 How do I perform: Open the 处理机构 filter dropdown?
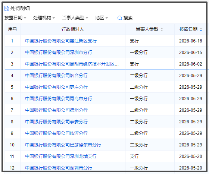coord(44,18)
